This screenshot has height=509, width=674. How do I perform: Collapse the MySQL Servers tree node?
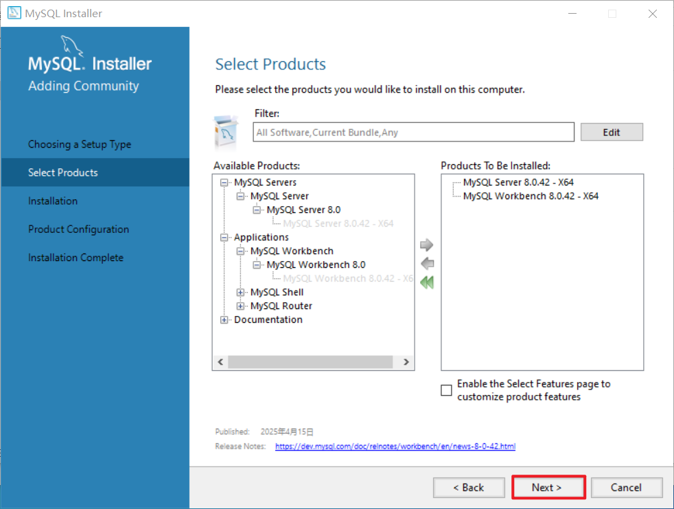(x=224, y=183)
